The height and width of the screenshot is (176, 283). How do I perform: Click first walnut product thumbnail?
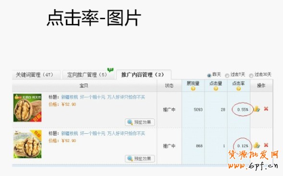[x=27, y=108]
